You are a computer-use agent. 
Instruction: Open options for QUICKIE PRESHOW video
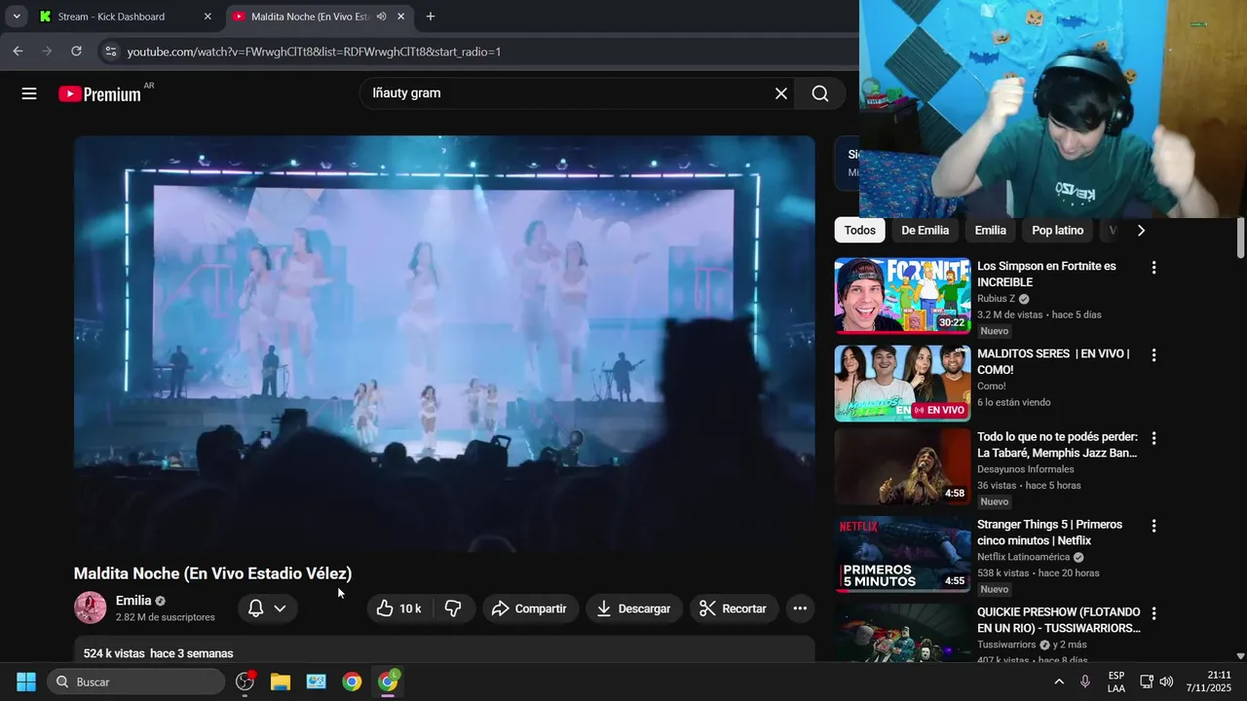click(x=1153, y=613)
